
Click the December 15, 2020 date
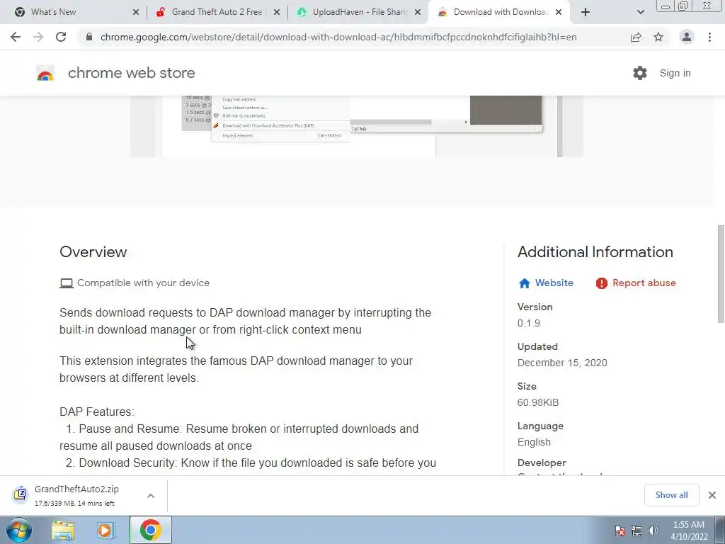[562, 363]
